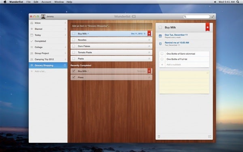Click the Jeremy account name
This screenshot has width=243, height=152.
click(50, 17)
